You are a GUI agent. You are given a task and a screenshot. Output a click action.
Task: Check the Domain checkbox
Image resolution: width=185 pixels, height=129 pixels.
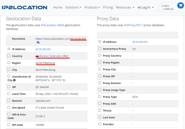(9, 100)
